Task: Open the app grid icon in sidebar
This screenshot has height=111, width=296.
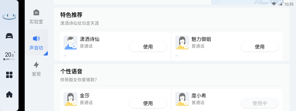Action: (x=9, y=75)
